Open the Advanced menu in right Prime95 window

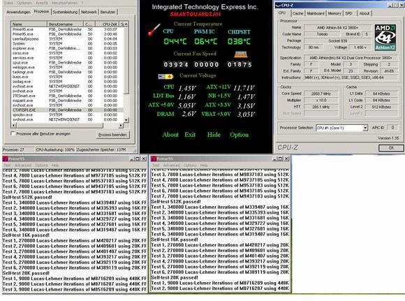(x=171, y=165)
